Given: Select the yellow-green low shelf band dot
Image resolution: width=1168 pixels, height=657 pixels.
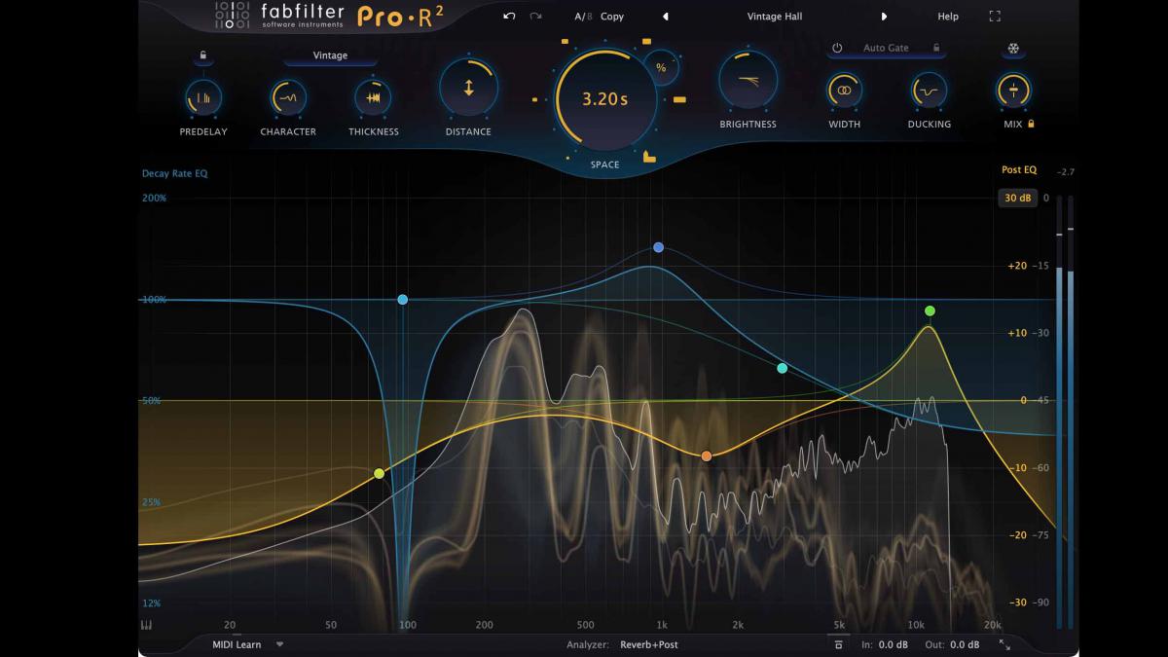Looking at the screenshot, I should coord(380,474).
